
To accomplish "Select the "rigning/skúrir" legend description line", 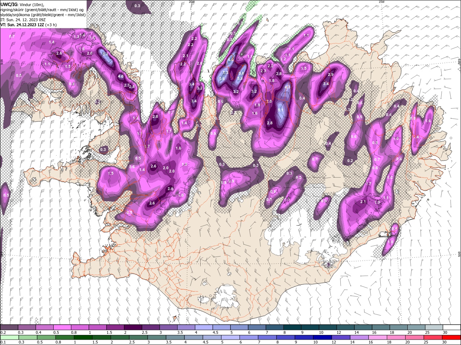I will [x=42, y=9].
